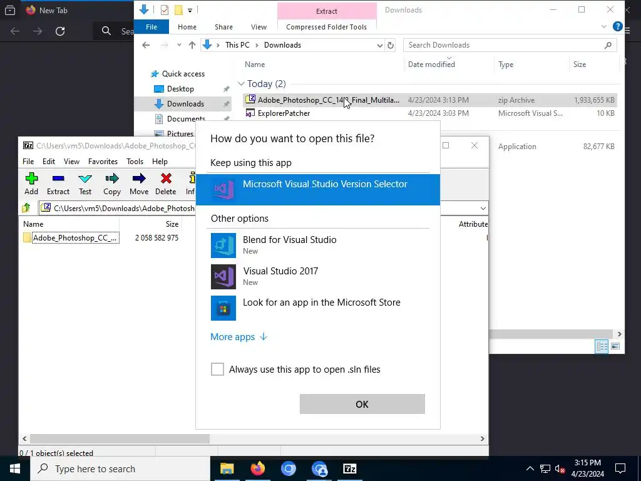Screen dimensions: 641x481
Task: Click the network tray icon
Action: [x=545, y=468]
